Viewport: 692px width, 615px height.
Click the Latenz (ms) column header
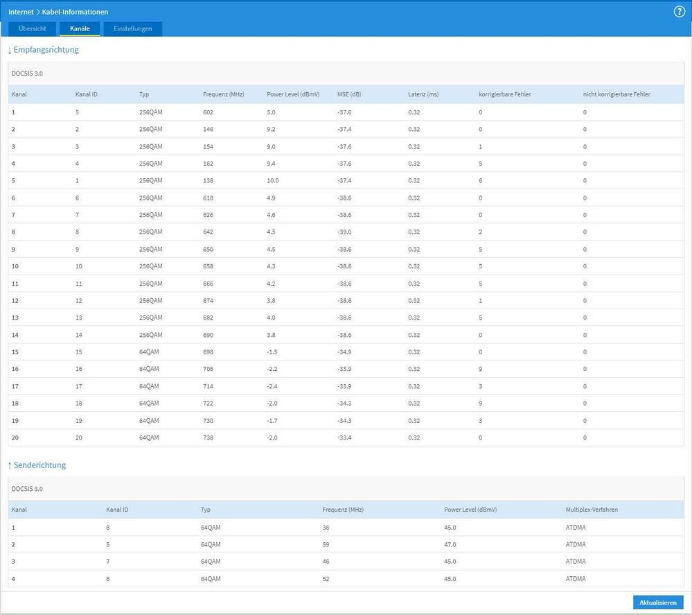(423, 94)
